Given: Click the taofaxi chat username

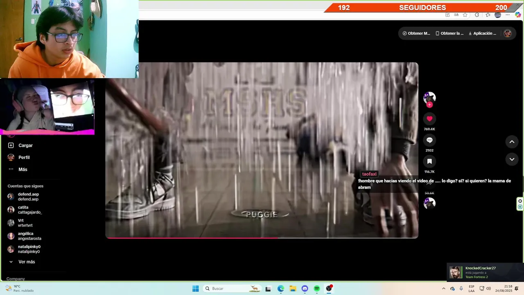Looking at the screenshot, I should coord(369,174).
